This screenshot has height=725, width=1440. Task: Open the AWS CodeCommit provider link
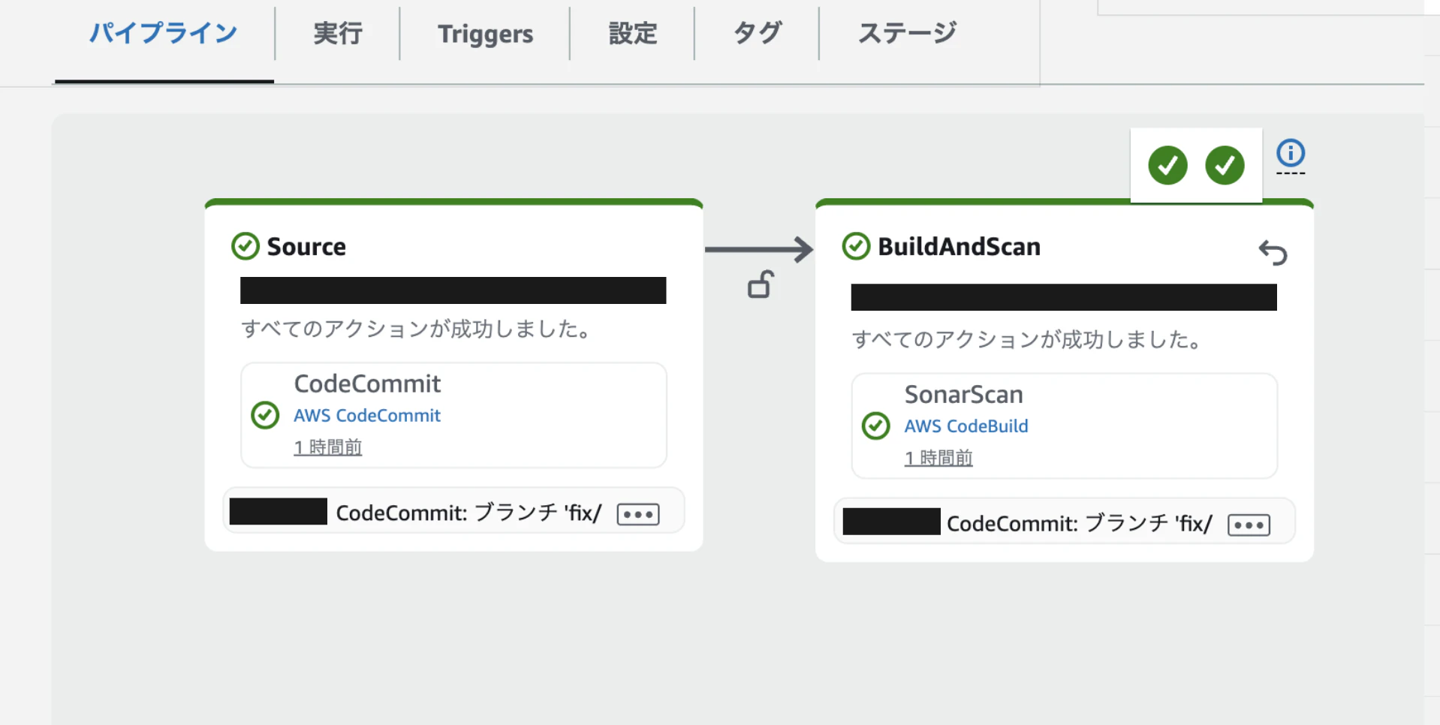(x=367, y=415)
